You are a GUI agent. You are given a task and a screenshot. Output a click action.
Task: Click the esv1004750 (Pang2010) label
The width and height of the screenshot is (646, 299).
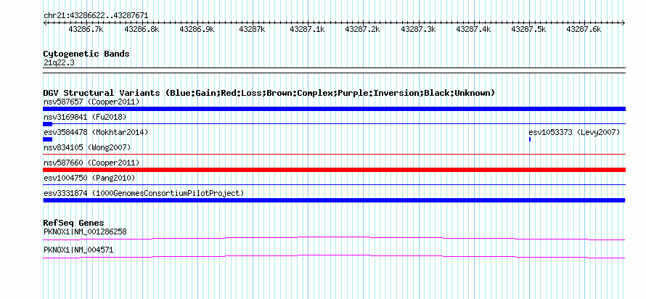pyautogui.click(x=89, y=178)
